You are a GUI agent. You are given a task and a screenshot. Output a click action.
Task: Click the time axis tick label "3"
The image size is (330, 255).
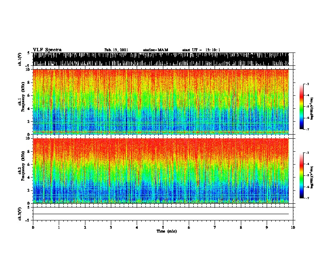click(111, 227)
